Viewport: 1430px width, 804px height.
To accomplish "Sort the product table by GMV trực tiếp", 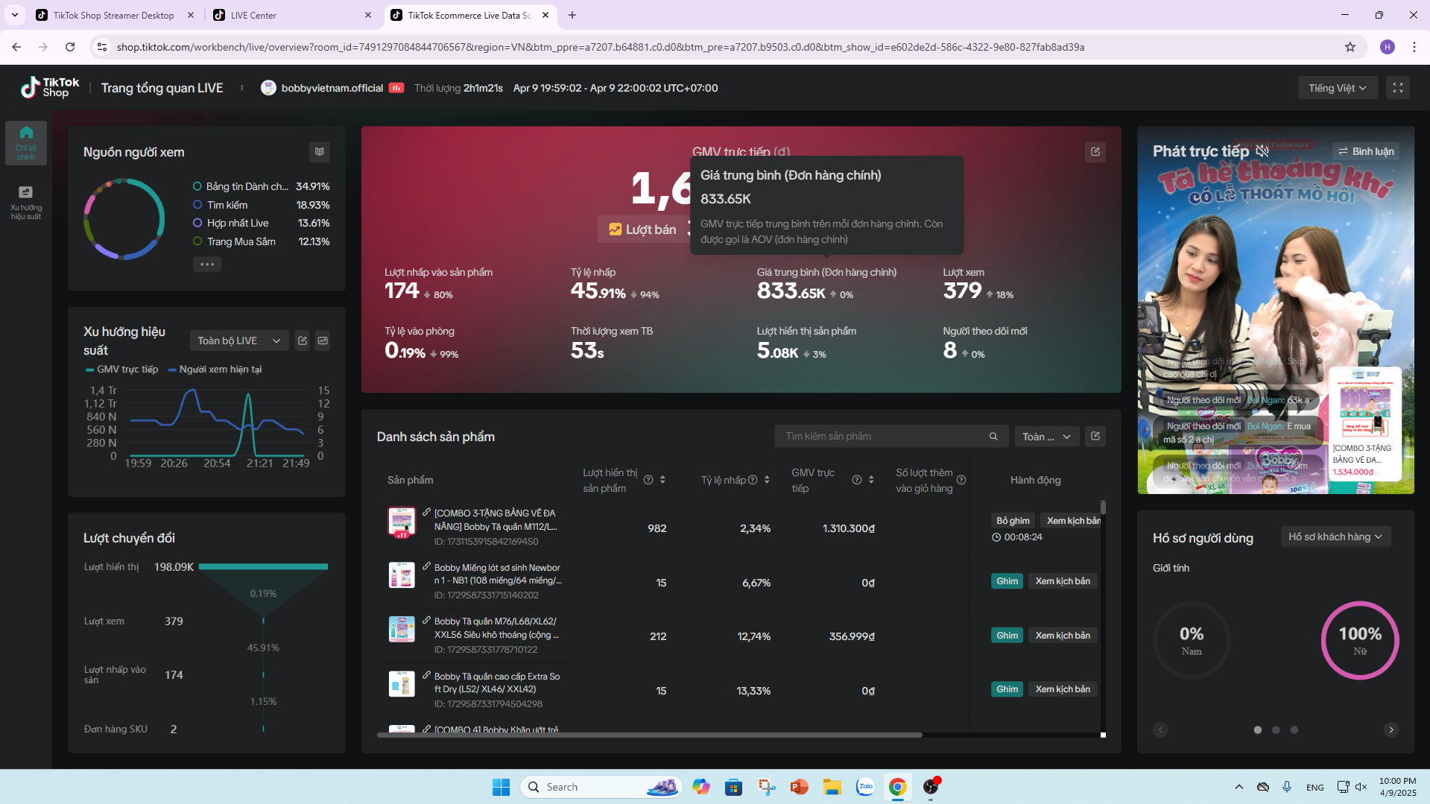I will click(871, 481).
